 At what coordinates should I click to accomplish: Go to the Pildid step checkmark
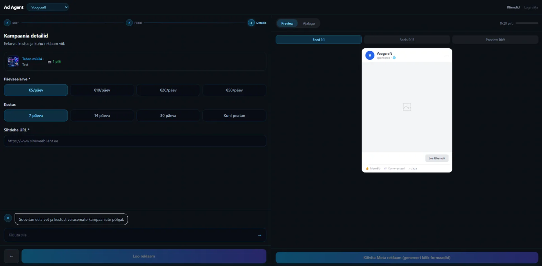[x=129, y=23]
